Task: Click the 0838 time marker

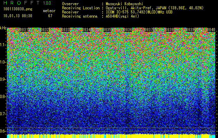Action: 169,30
